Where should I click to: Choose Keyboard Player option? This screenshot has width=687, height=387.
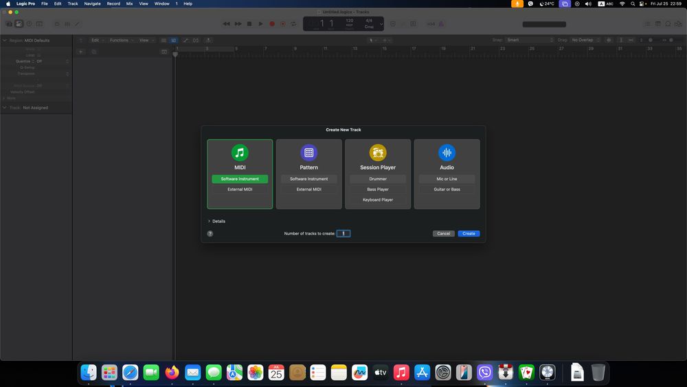pyautogui.click(x=378, y=200)
